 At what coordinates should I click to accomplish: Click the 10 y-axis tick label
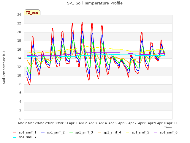pos(19,75)
